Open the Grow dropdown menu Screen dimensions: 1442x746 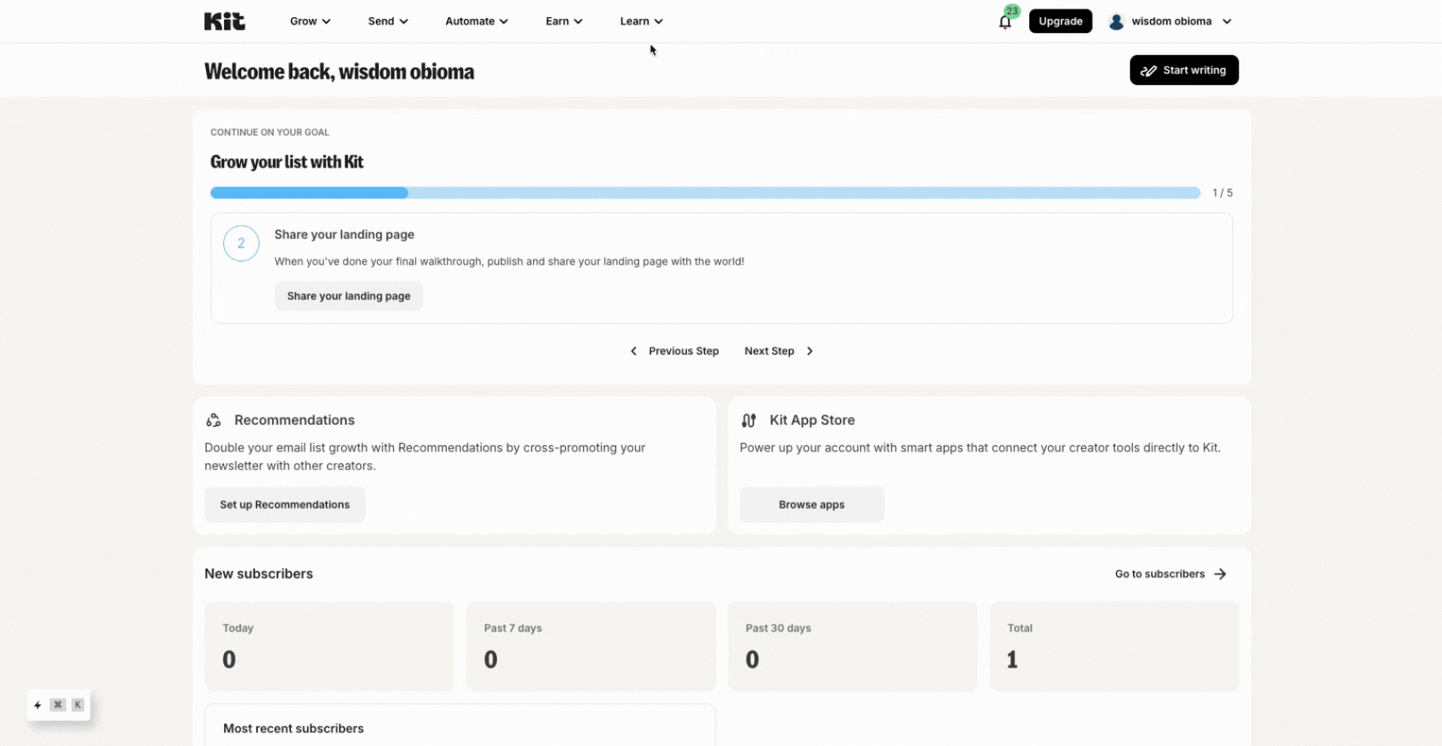309,21
